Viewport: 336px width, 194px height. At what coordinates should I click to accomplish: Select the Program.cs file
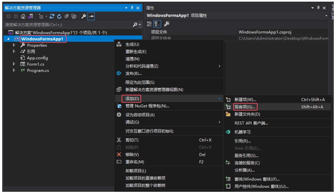[38, 70]
